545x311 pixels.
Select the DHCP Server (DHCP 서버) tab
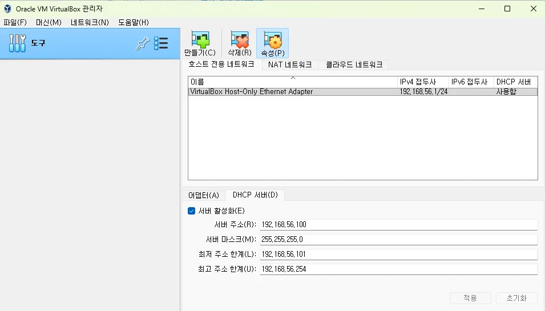pyautogui.click(x=255, y=195)
